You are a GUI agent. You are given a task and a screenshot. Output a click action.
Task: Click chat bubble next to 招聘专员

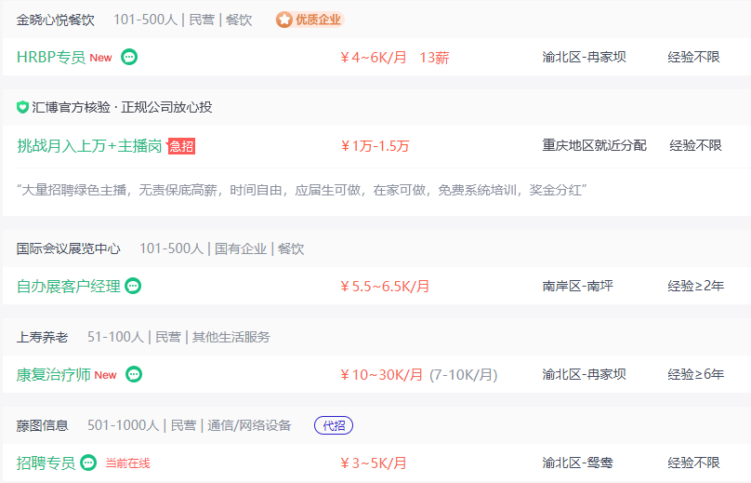coord(88,463)
